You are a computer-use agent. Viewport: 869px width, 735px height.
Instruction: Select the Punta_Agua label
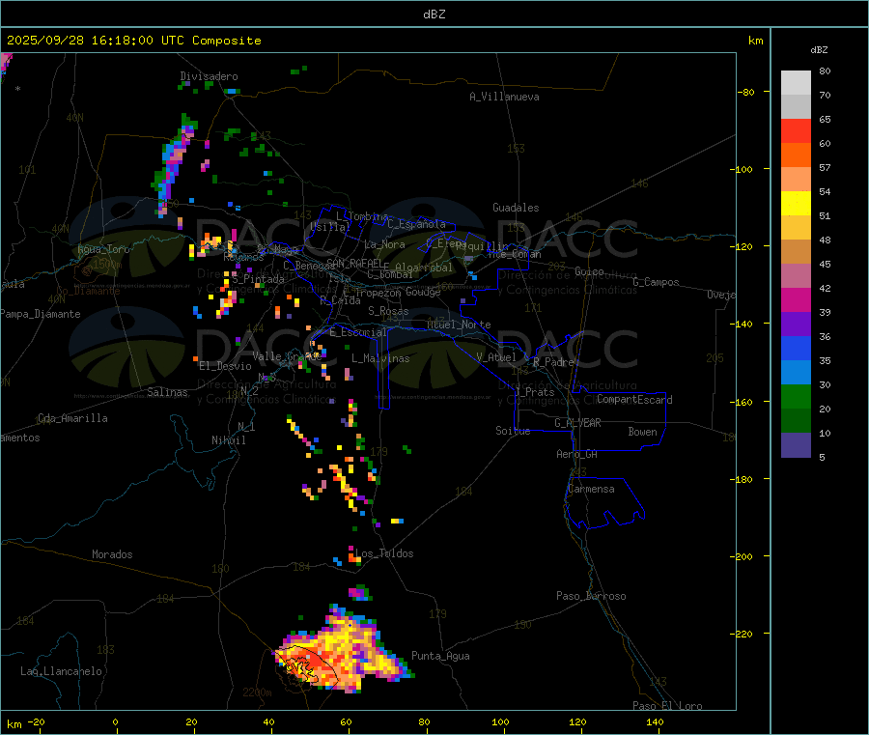[x=440, y=656]
